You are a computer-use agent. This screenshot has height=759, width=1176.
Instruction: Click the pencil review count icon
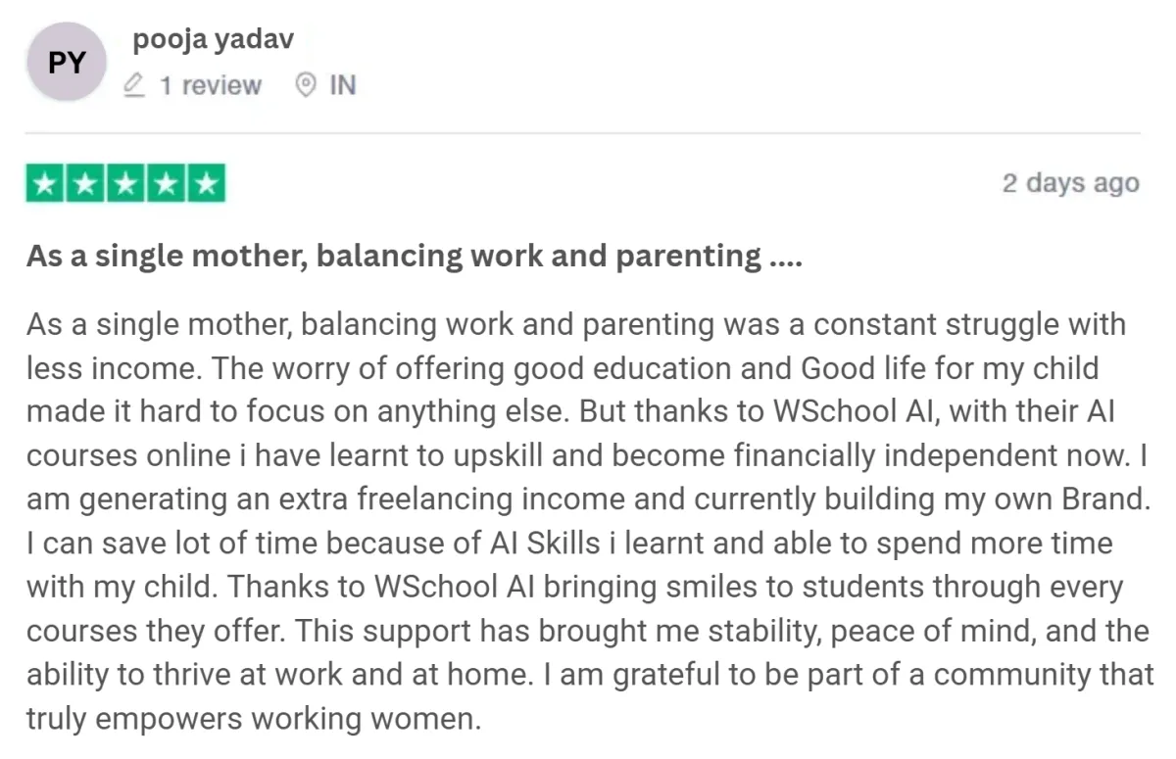(x=135, y=86)
